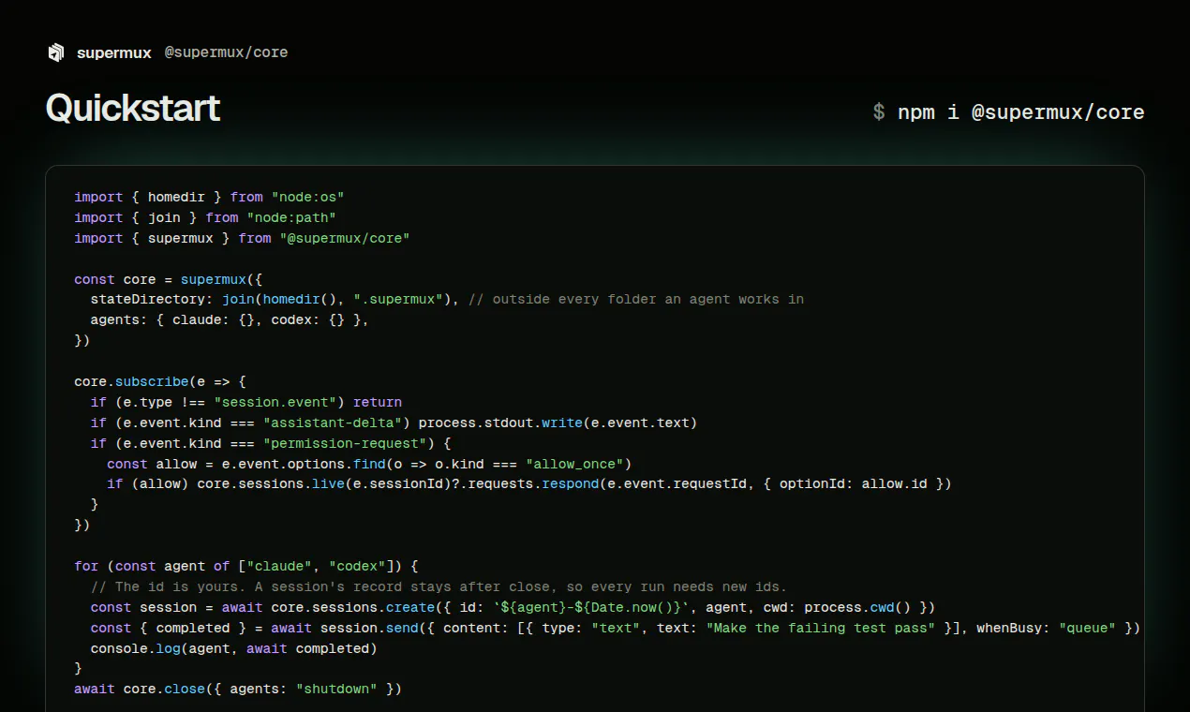Click the "session.event" return line
Screen dimensions: 1190x712
246,403
